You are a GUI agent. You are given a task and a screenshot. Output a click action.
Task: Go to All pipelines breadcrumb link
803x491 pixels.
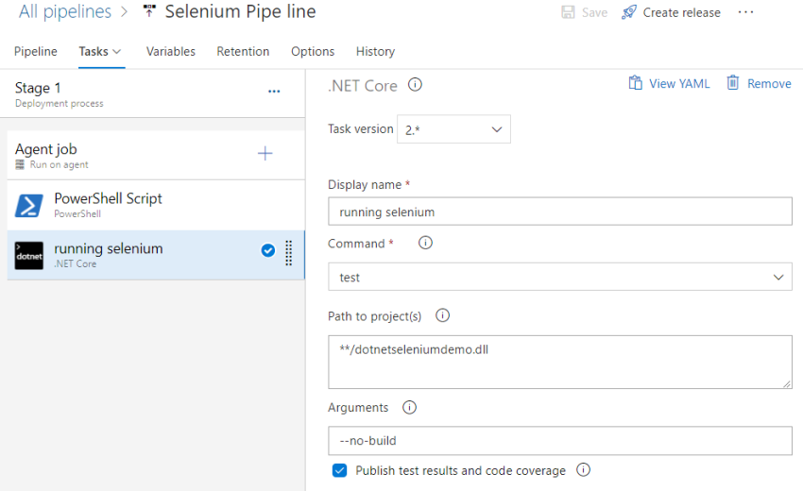(65, 12)
